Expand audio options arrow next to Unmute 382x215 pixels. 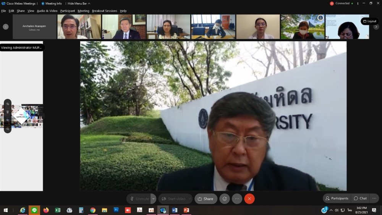153,199
